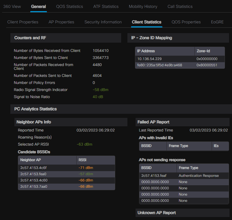Click the RSSI column header
Screen dimensions: 232x220
(x=83, y=160)
